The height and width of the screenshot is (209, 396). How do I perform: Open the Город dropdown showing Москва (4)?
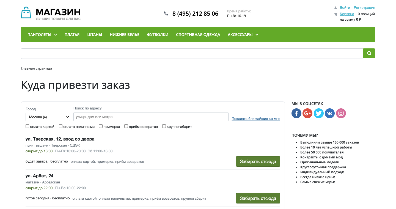48,117
